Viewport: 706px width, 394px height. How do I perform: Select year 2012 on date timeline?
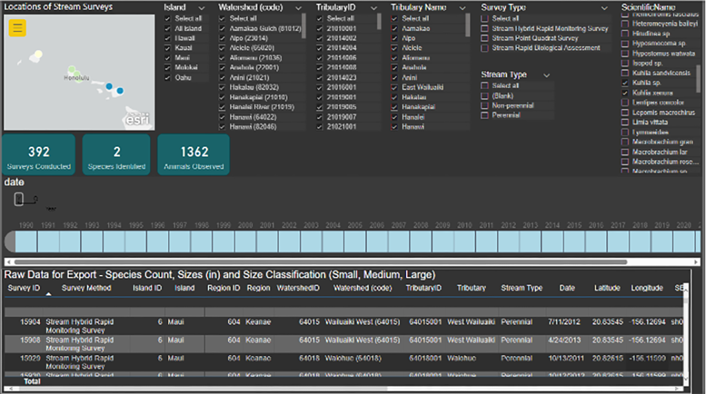(508, 242)
